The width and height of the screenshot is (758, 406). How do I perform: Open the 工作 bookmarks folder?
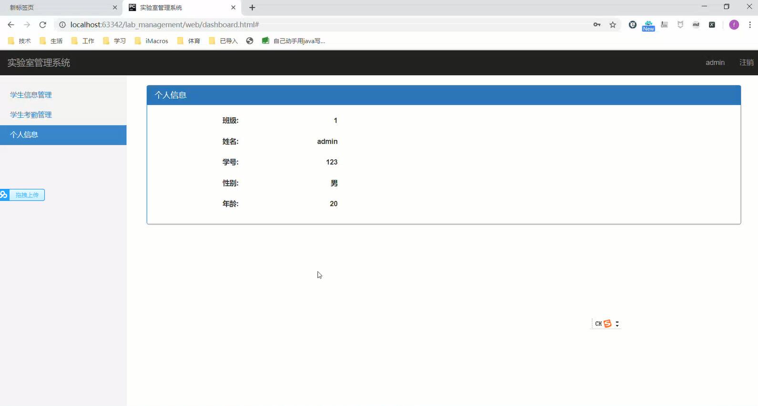click(x=83, y=41)
